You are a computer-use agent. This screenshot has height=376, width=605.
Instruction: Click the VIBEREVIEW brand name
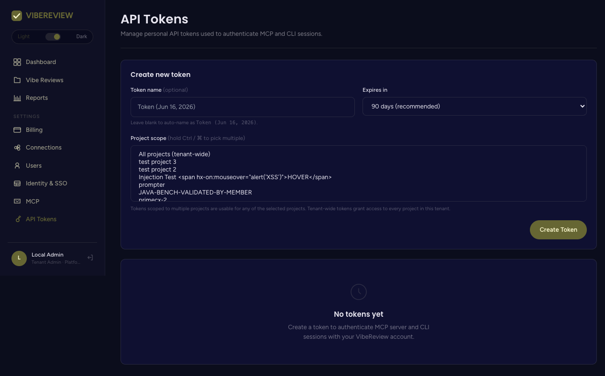[x=49, y=16]
